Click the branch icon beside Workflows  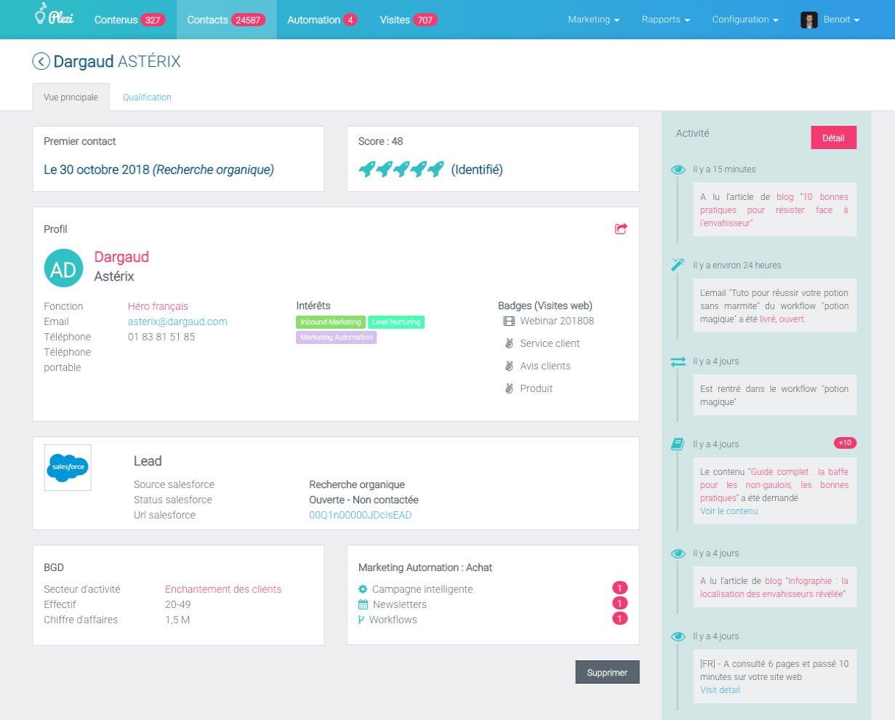361,620
